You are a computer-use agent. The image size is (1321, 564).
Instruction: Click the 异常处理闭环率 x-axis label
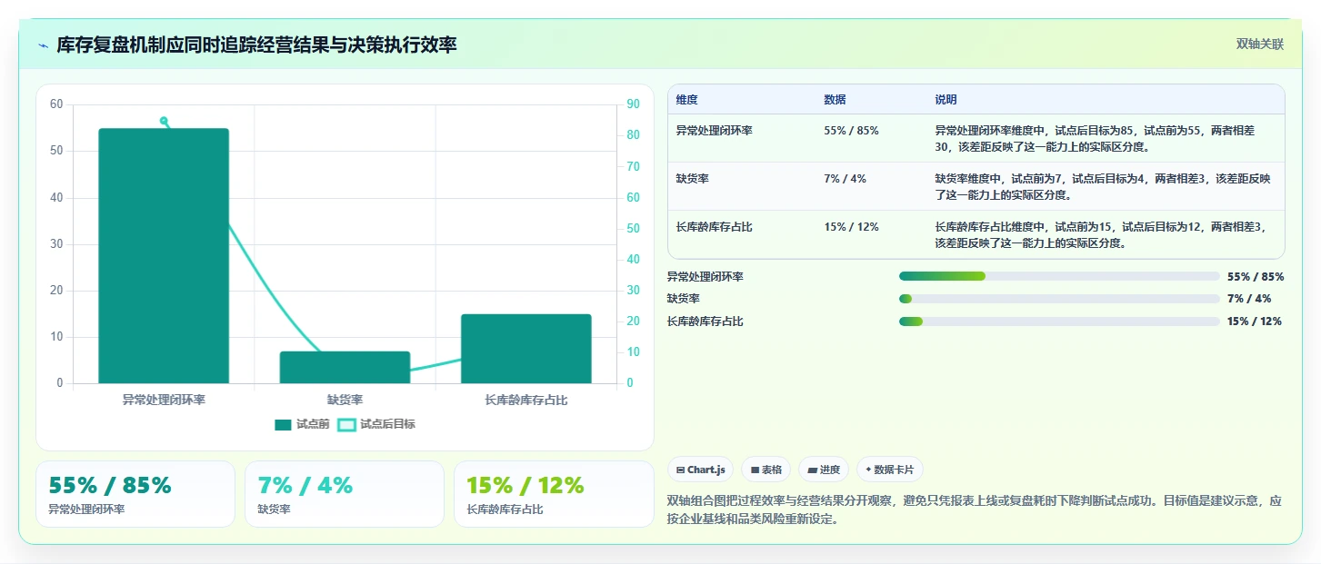click(x=164, y=400)
